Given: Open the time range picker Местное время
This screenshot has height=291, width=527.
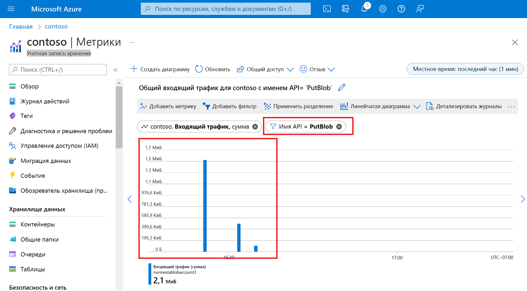Looking at the screenshot, I should coord(465,69).
